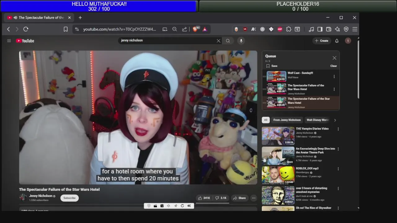The image size is (397, 223).
Task: Select the Walt Disney World chip
Action: tap(318, 120)
